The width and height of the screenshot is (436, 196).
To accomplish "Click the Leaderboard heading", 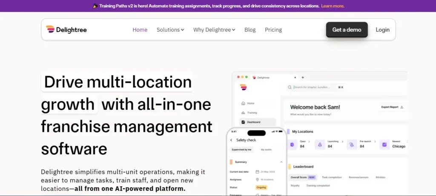I will coord(303,167).
